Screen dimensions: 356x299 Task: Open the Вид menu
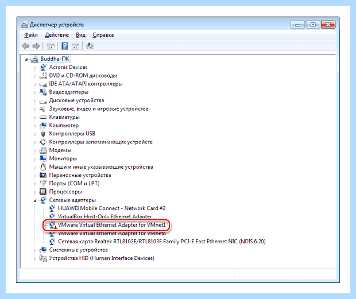tap(80, 35)
